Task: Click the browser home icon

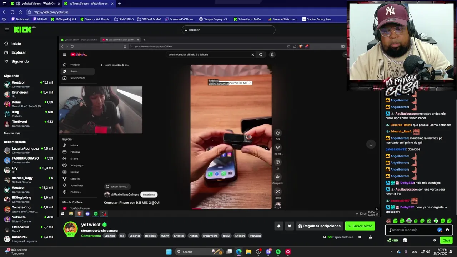Action: [20, 12]
